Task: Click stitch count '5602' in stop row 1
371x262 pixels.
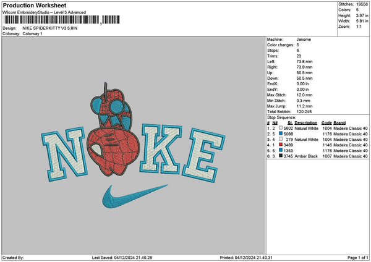Action: pos(288,129)
